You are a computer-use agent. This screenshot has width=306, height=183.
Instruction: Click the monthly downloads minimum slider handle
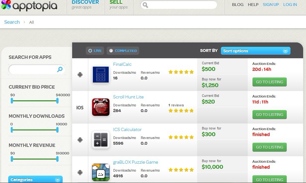click(x=12, y=130)
